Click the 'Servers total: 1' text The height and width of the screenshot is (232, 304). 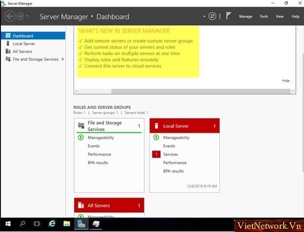(x=136, y=112)
